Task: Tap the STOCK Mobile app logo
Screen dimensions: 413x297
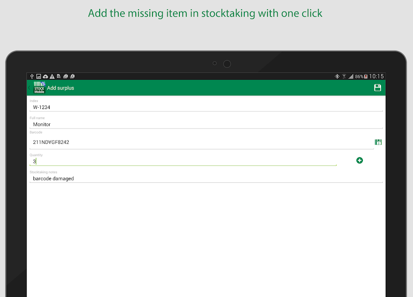Action: pyautogui.click(x=39, y=88)
